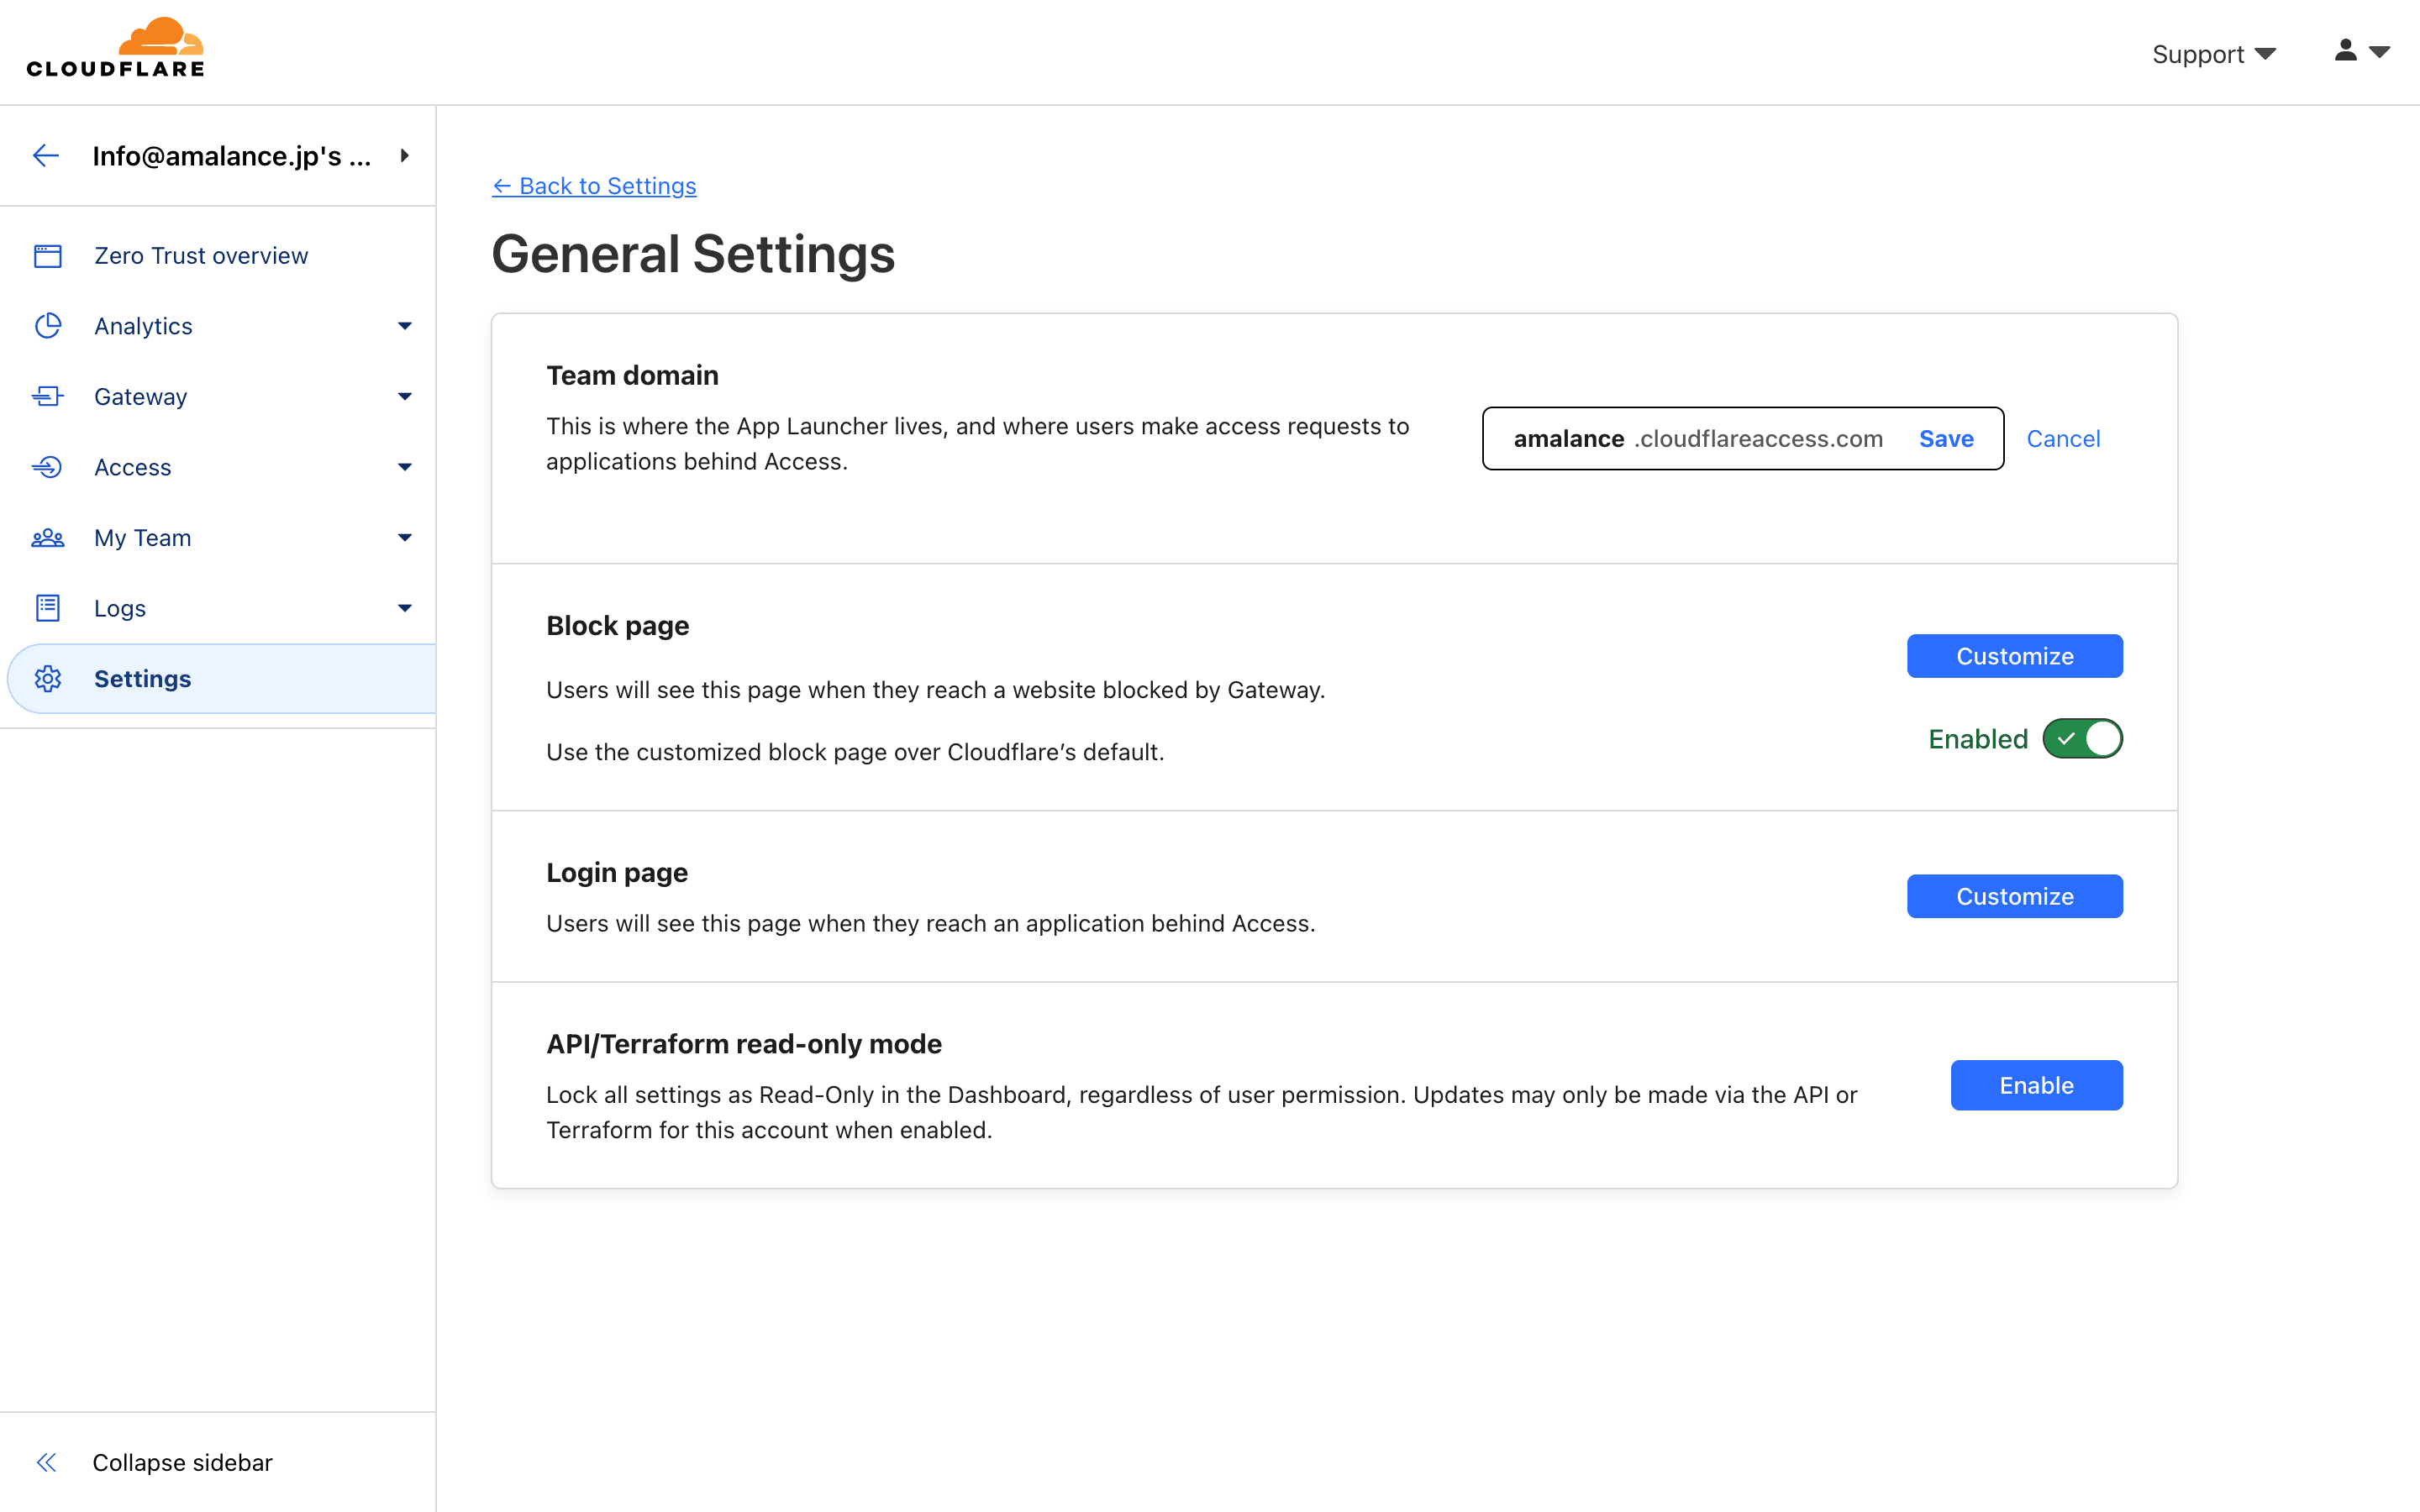Click the API/Terraform read-only mode heading
Screen dimensions: 2420x1512
(x=743, y=1044)
